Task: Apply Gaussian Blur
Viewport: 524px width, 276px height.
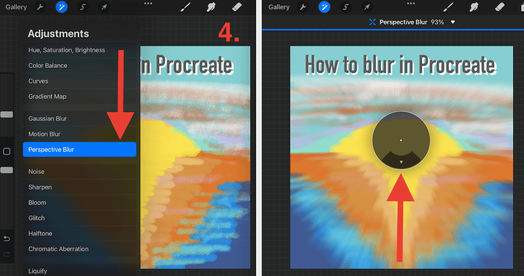Action: coord(80,118)
